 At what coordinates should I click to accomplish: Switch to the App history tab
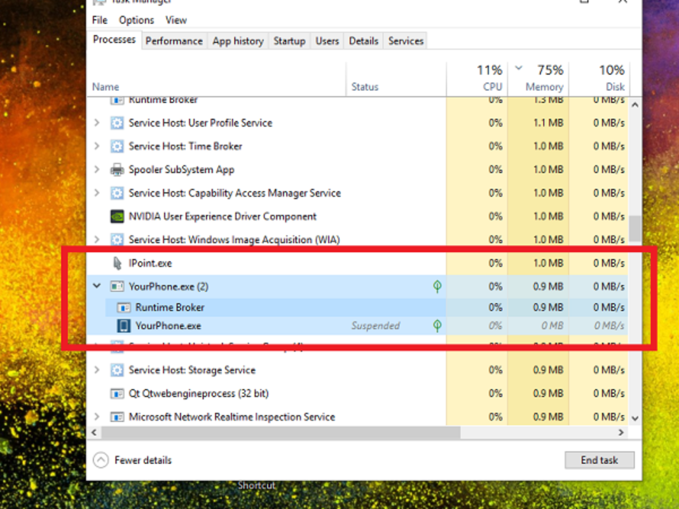(x=238, y=41)
